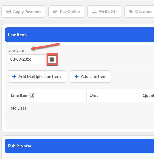Click the No Data table row
The width and height of the screenshot is (154, 159).
[x=81, y=108]
